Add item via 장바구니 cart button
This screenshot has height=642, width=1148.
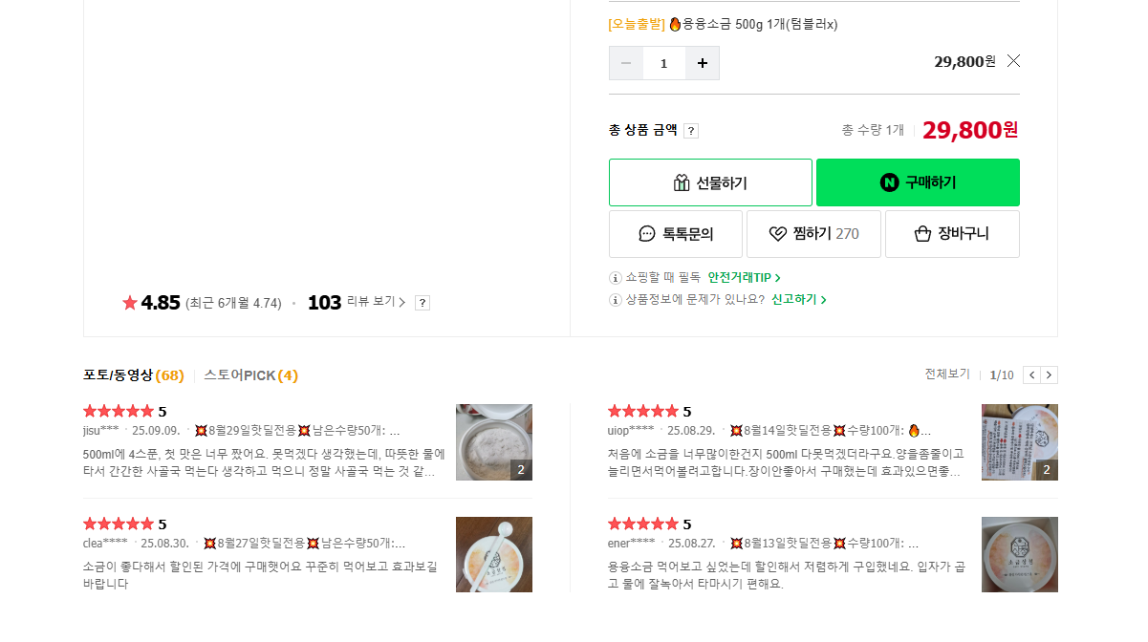coord(952,234)
